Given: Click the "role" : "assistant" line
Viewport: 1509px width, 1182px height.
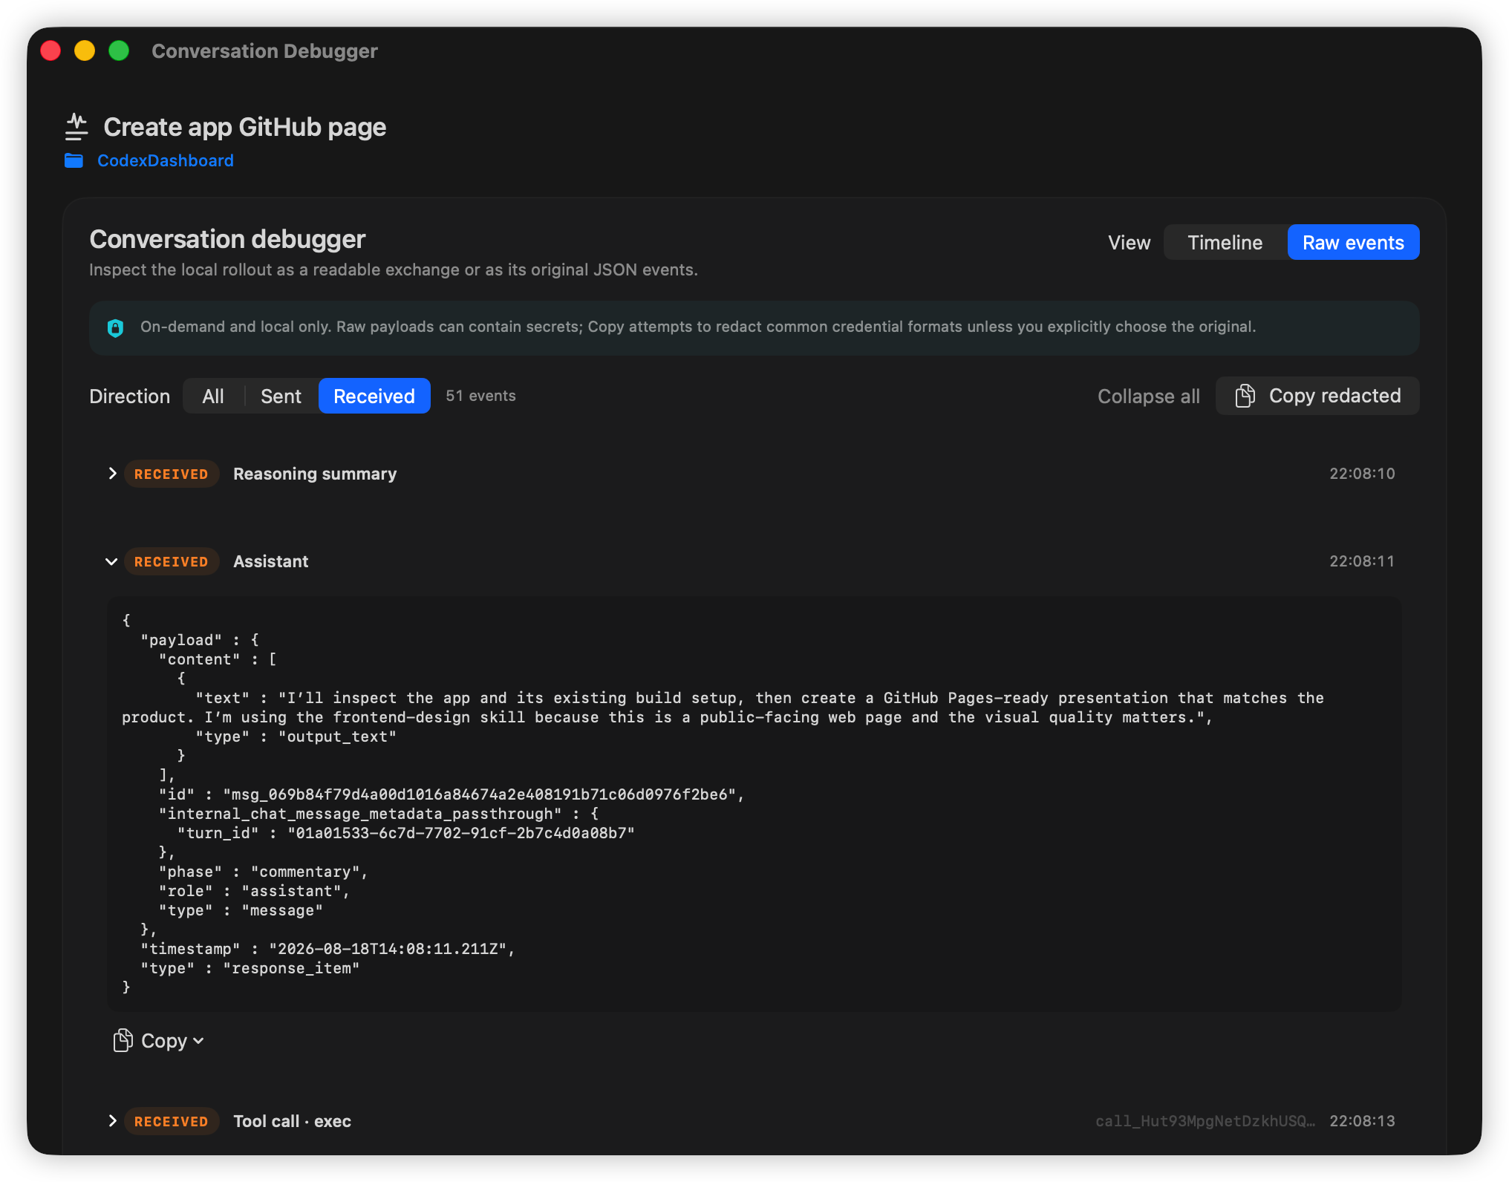Looking at the screenshot, I should [254, 891].
